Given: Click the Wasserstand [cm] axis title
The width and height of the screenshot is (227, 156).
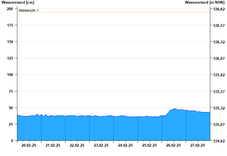Looking at the screenshot, I should coord(18,3).
